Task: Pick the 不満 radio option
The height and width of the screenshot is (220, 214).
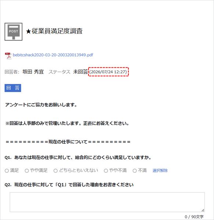Action: [x=135, y=171]
